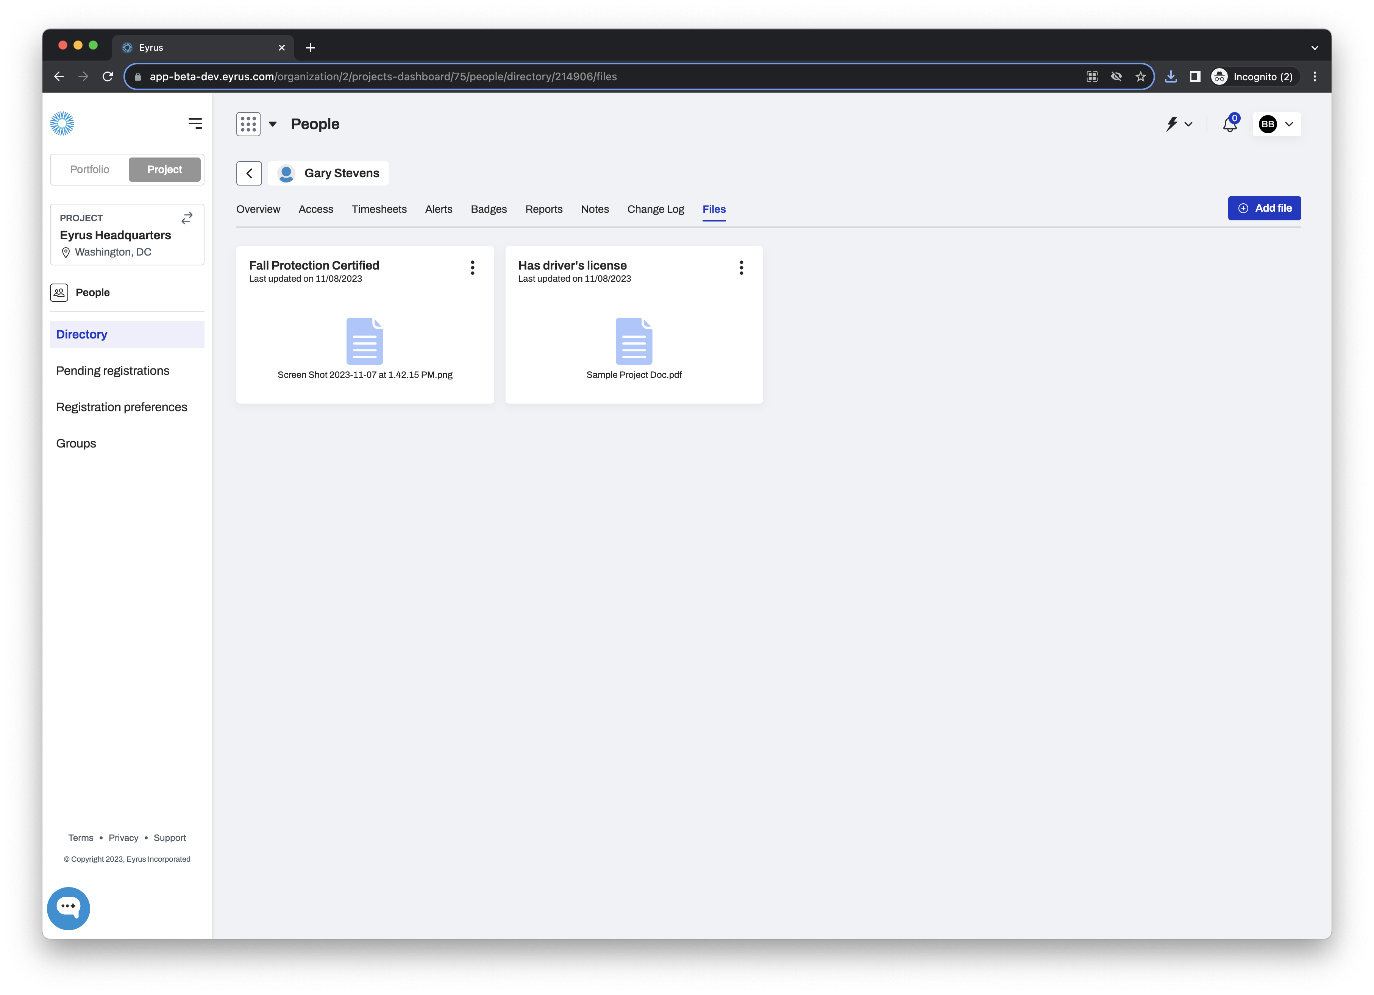
Task: Switch to Portfolio view
Action: tap(90, 170)
